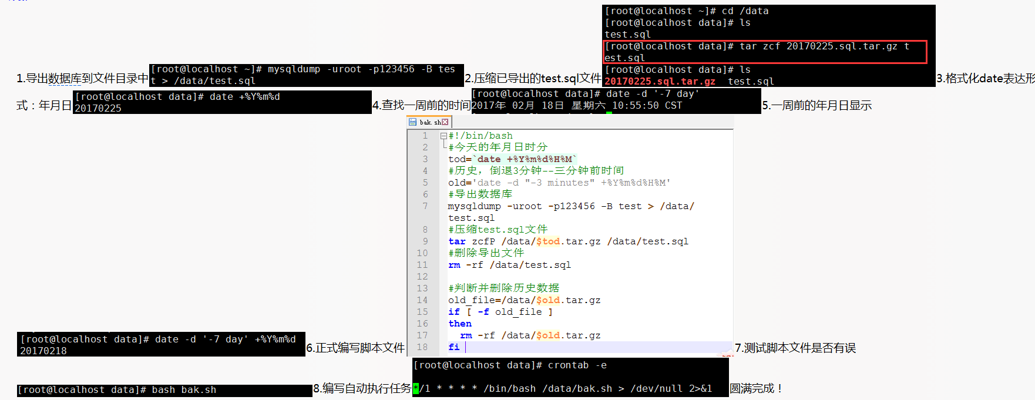Collapse the fold marker beside #!/bin/bash
Image resolution: width=1035 pixels, height=400 pixels.
click(x=443, y=136)
